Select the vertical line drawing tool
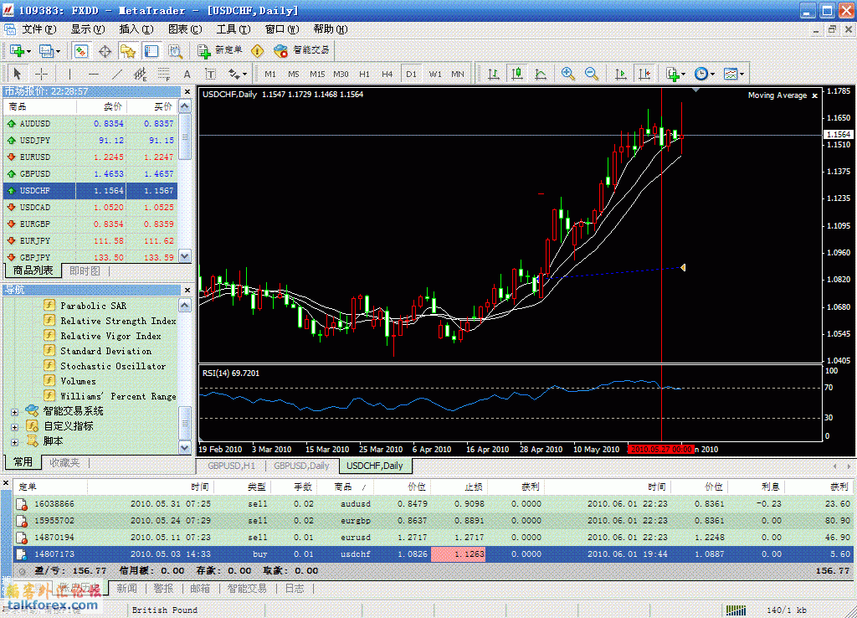The height and width of the screenshot is (618, 857). click(x=69, y=74)
